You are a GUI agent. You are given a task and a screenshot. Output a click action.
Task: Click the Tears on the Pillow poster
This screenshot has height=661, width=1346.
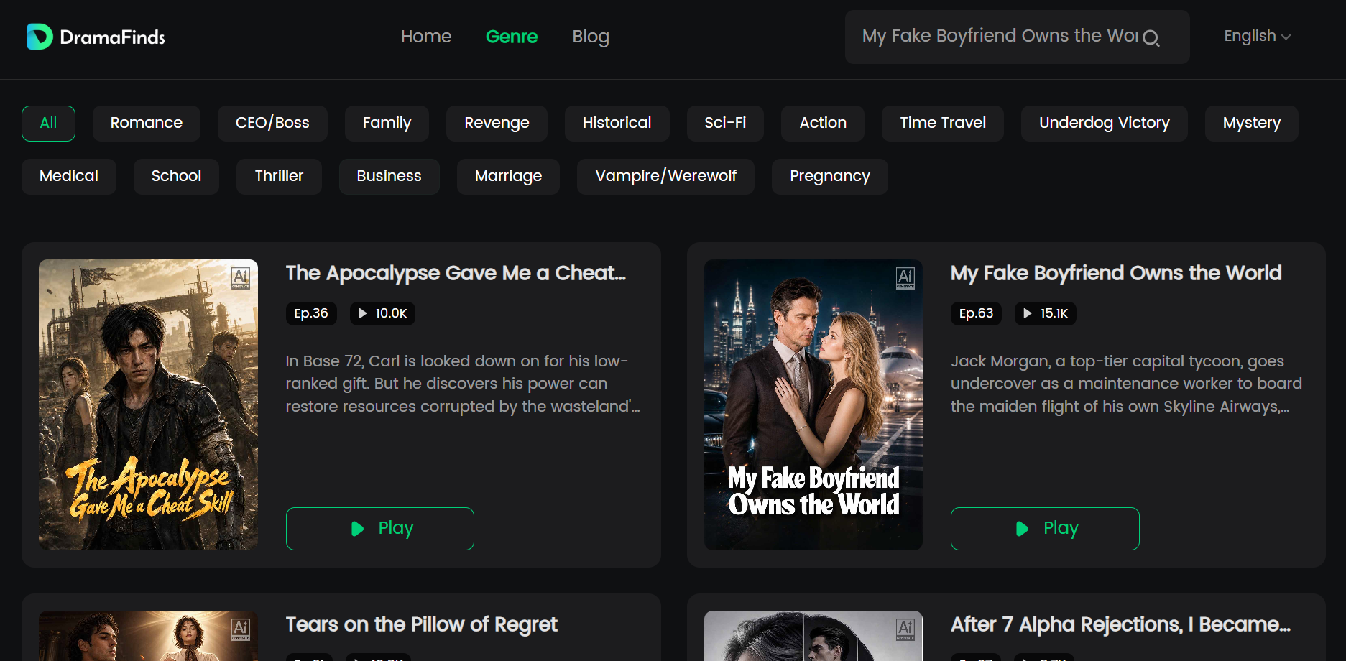(148, 636)
